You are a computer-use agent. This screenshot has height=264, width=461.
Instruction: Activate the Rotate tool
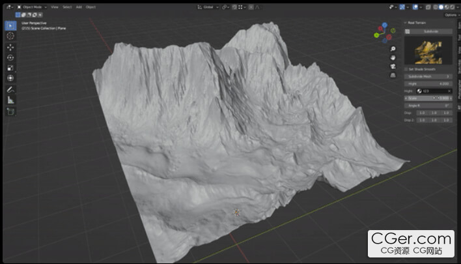(x=10, y=57)
